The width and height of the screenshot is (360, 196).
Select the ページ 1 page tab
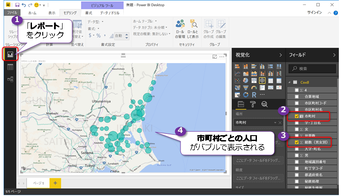pyautogui.click(x=38, y=183)
